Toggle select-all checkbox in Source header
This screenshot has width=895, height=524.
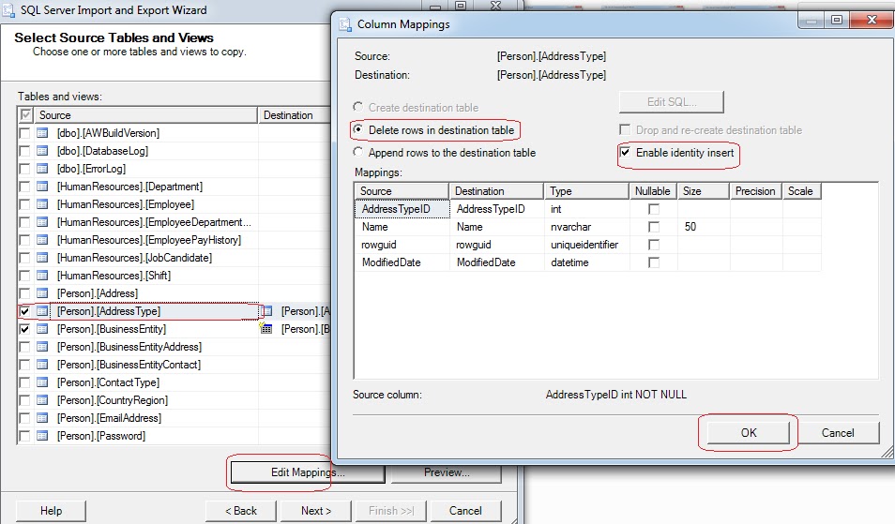25,115
